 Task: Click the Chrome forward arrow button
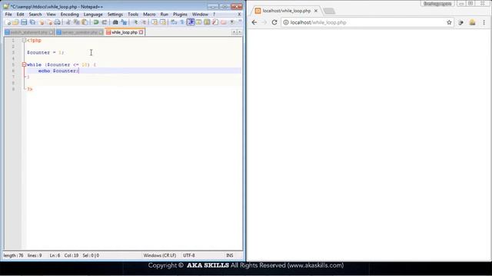(x=264, y=22)
